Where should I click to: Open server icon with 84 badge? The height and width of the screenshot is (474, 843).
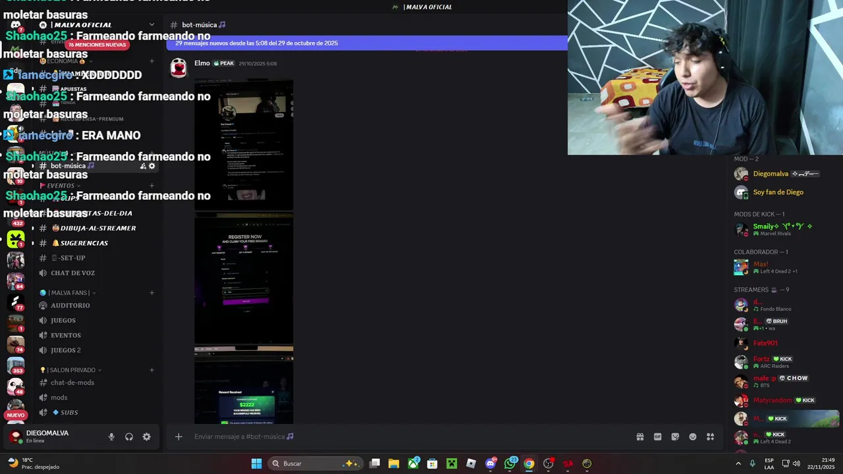tap(16, 281)
